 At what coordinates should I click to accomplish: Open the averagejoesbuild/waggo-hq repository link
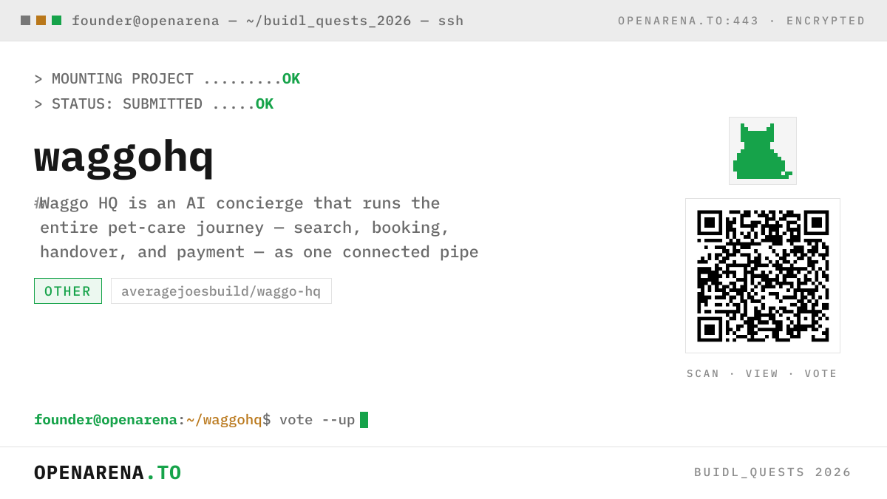pyautogui.click(x=221, y=291)
